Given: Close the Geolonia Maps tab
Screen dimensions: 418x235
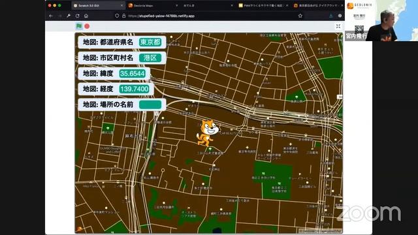Looking at the screenshot, I should pos(176,5).
